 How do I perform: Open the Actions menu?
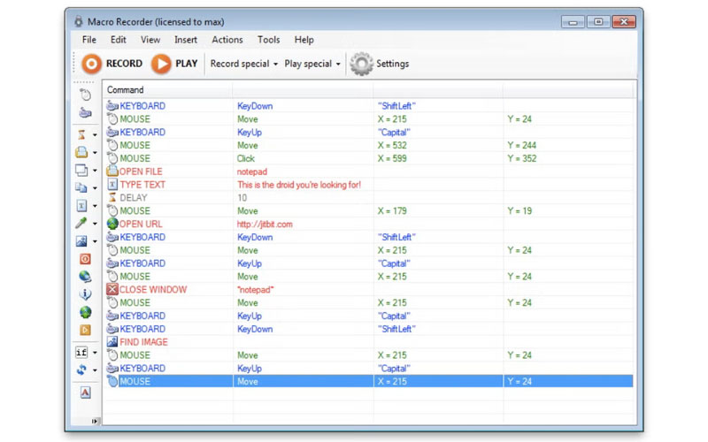(x=227, y=40)
